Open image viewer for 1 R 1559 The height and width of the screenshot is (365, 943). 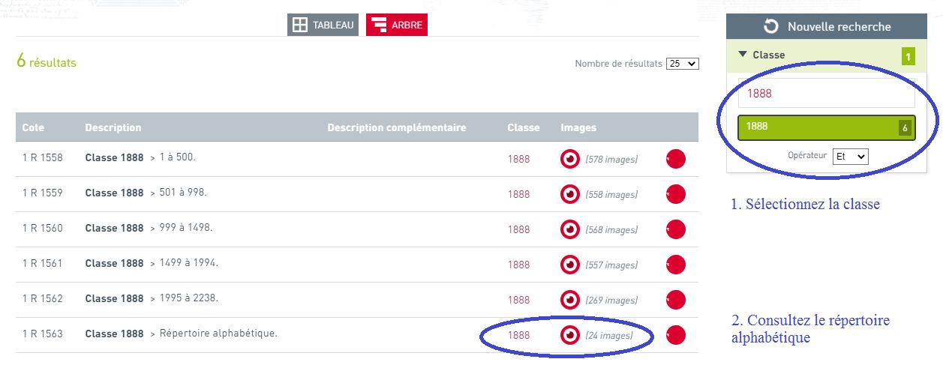pos(570,194)
